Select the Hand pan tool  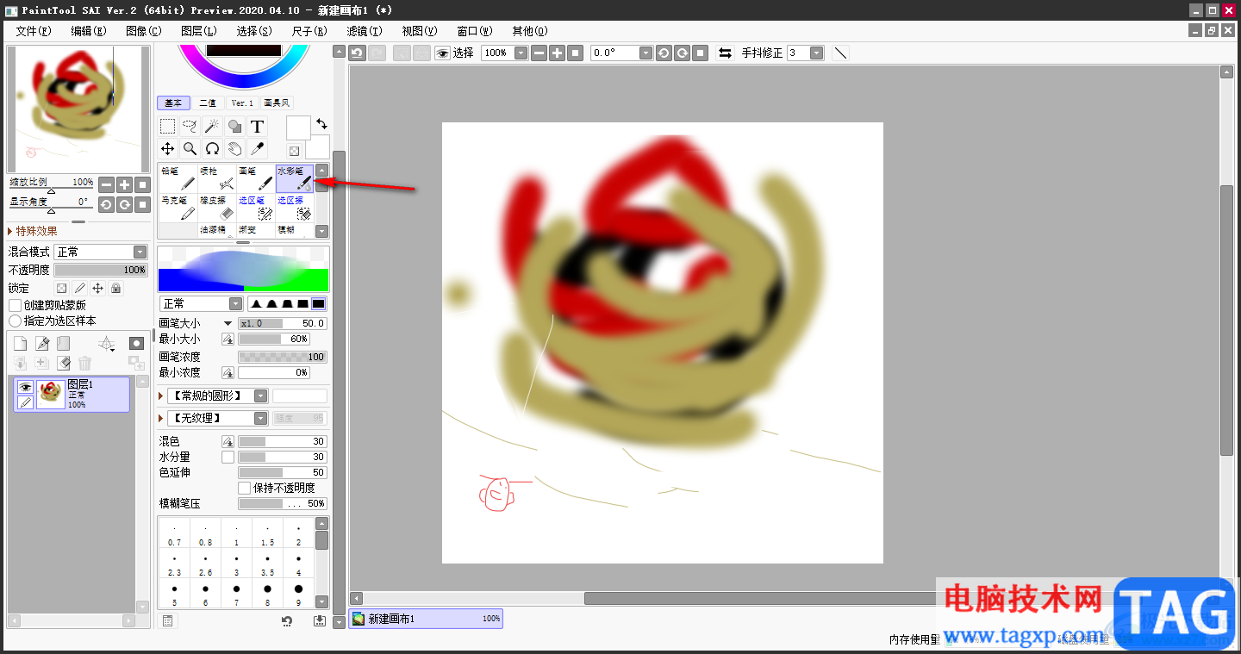point(234,149)
